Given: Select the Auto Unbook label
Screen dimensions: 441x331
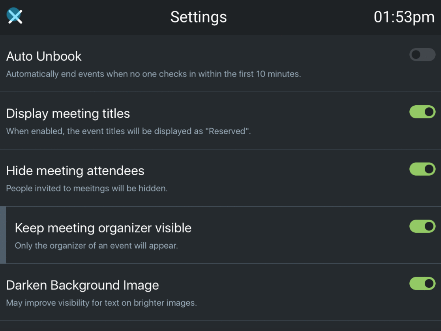Looking at the screenshot, I should click(44, 56).
